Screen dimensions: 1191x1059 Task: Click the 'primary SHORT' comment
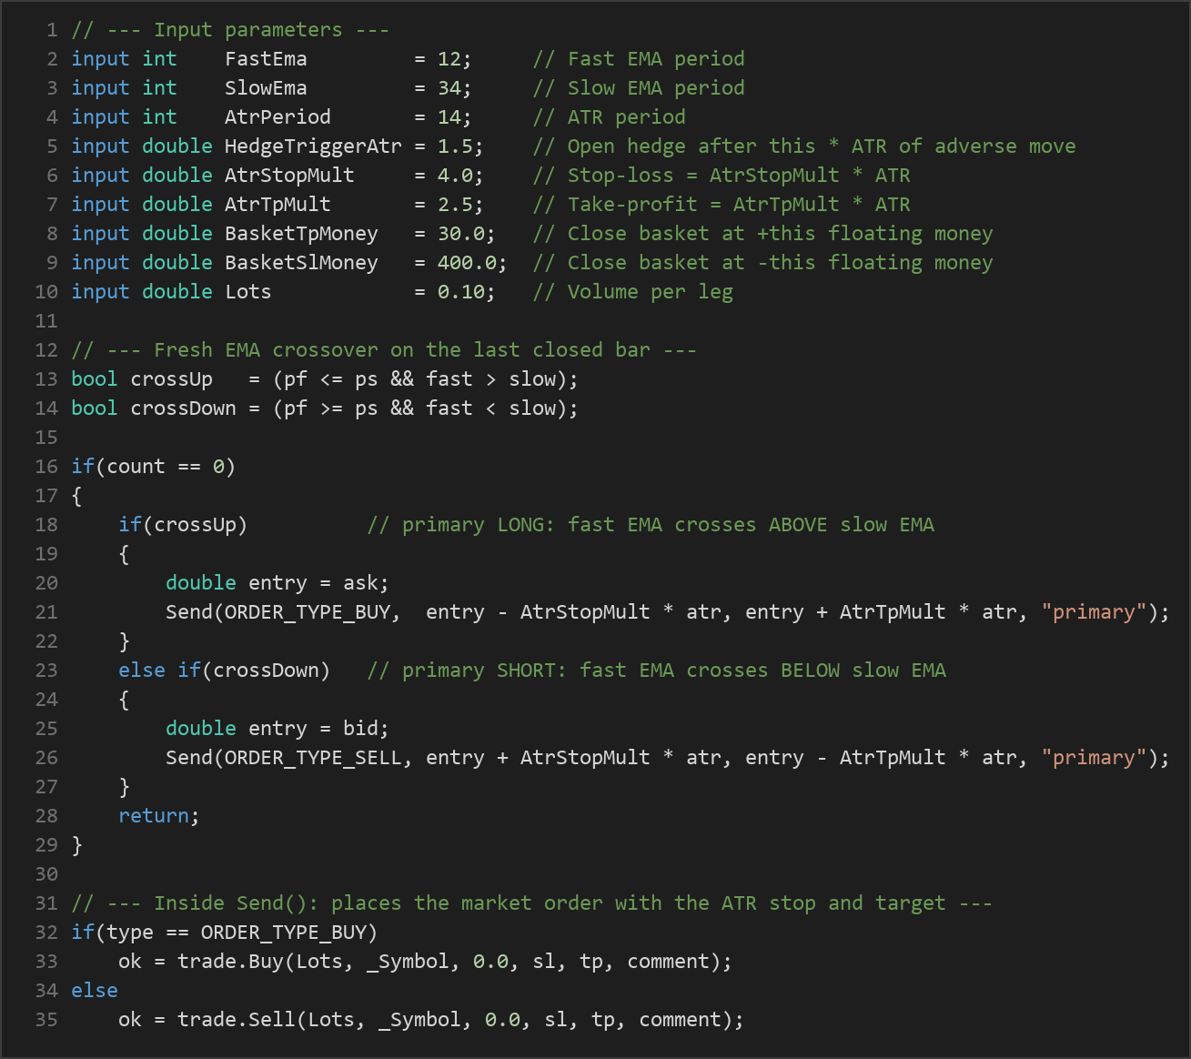click(656, 671)
